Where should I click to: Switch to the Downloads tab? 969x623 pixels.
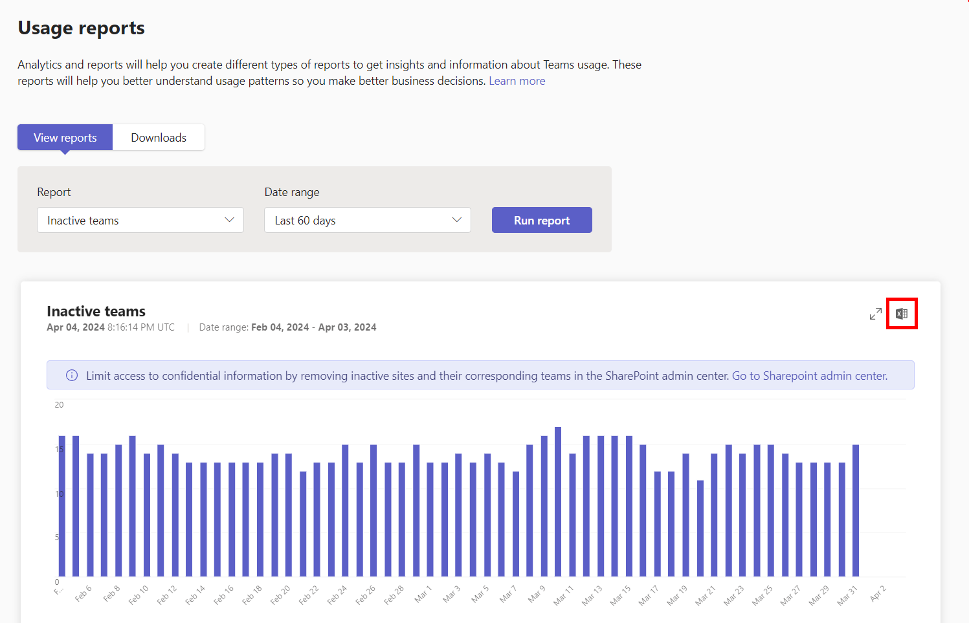tap(159, 138)
